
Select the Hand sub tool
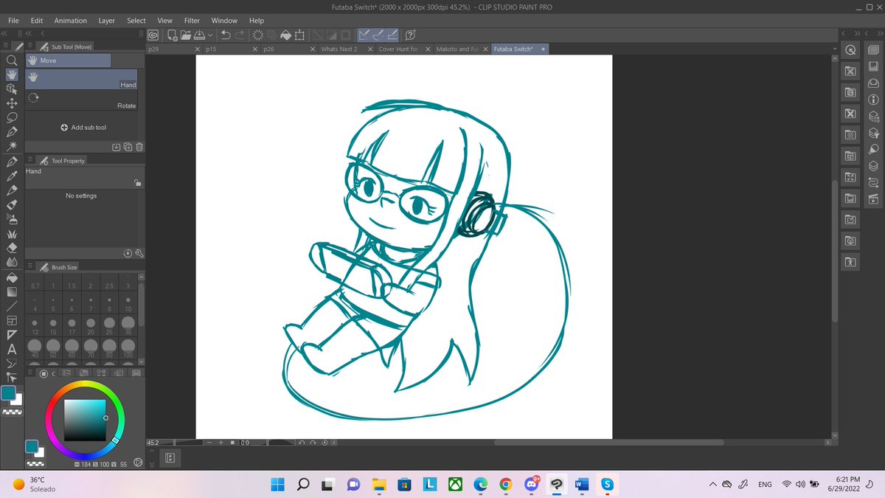click(x=81, y=80)
